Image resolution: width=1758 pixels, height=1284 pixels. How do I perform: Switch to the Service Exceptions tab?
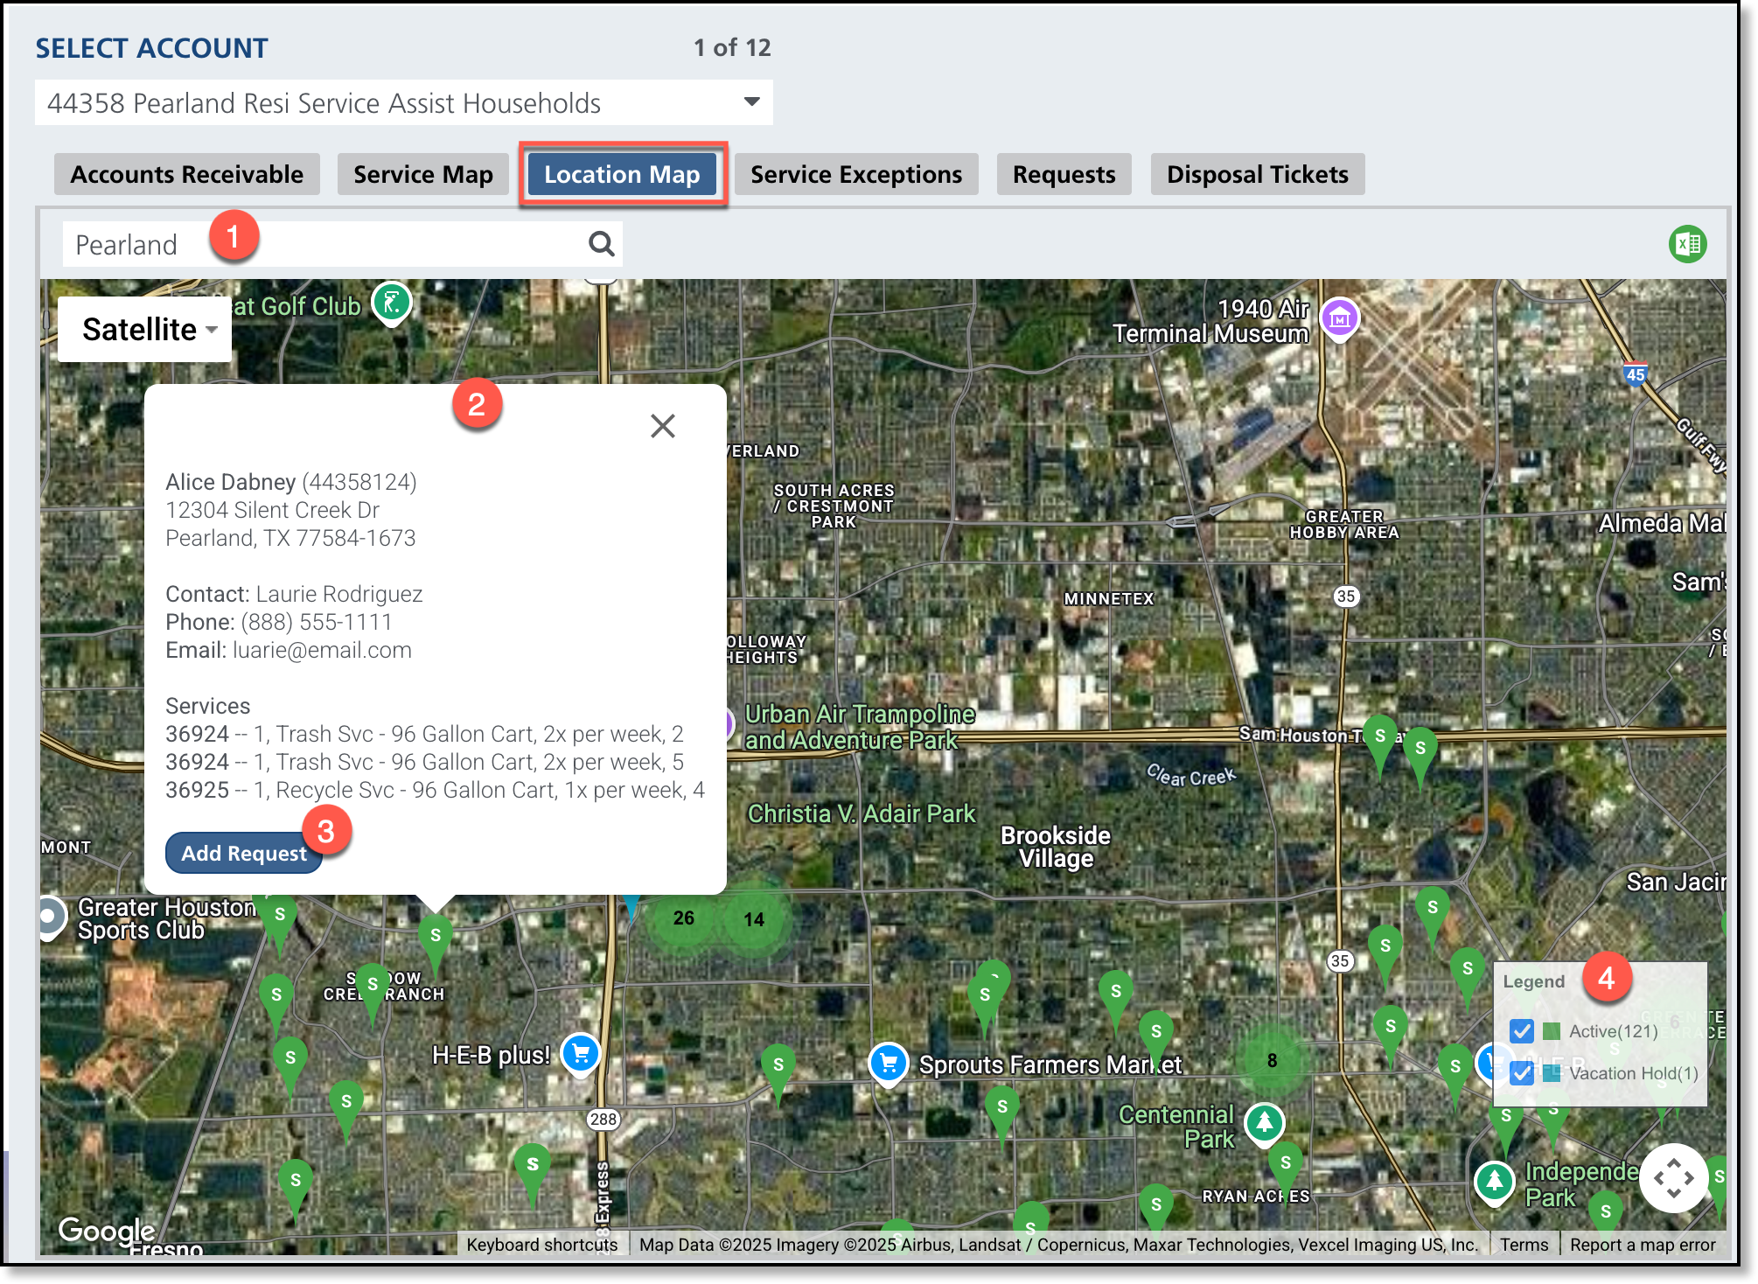[855, 174]
